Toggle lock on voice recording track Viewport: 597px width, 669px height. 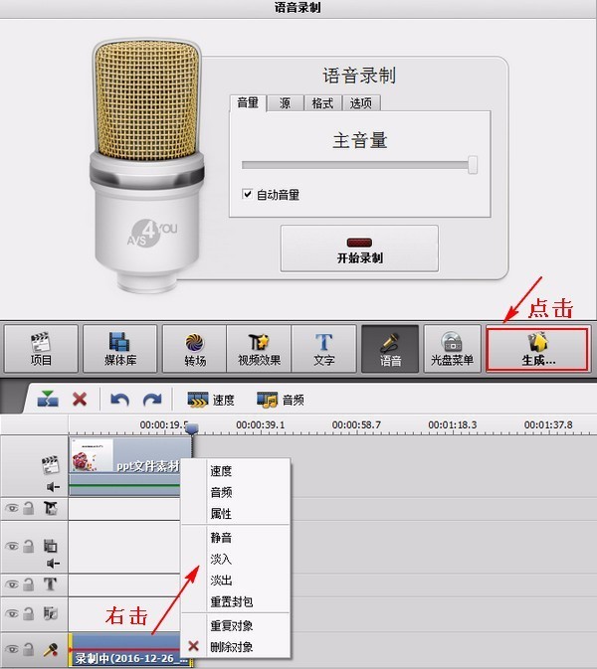(28, 649)
